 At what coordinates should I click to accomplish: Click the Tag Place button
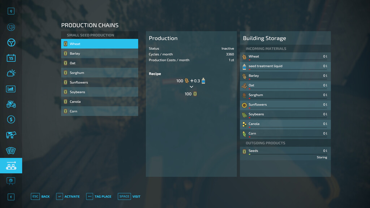click(99, 196)
